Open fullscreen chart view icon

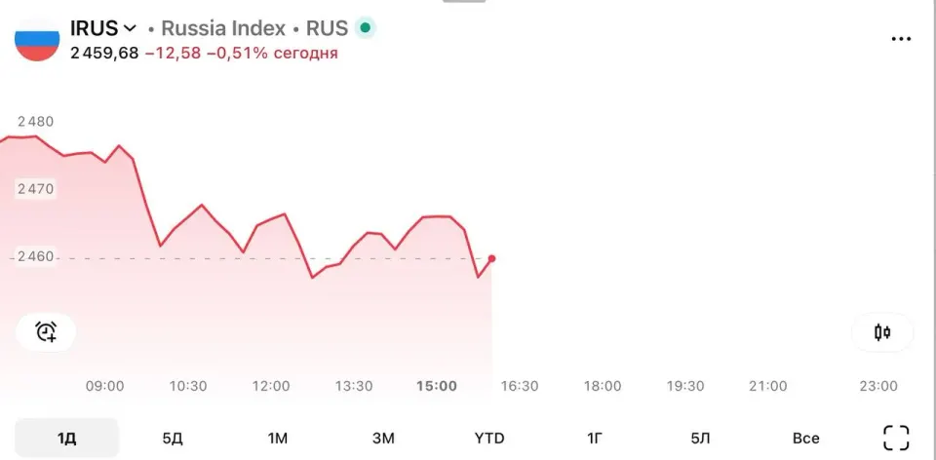[895, 438]
